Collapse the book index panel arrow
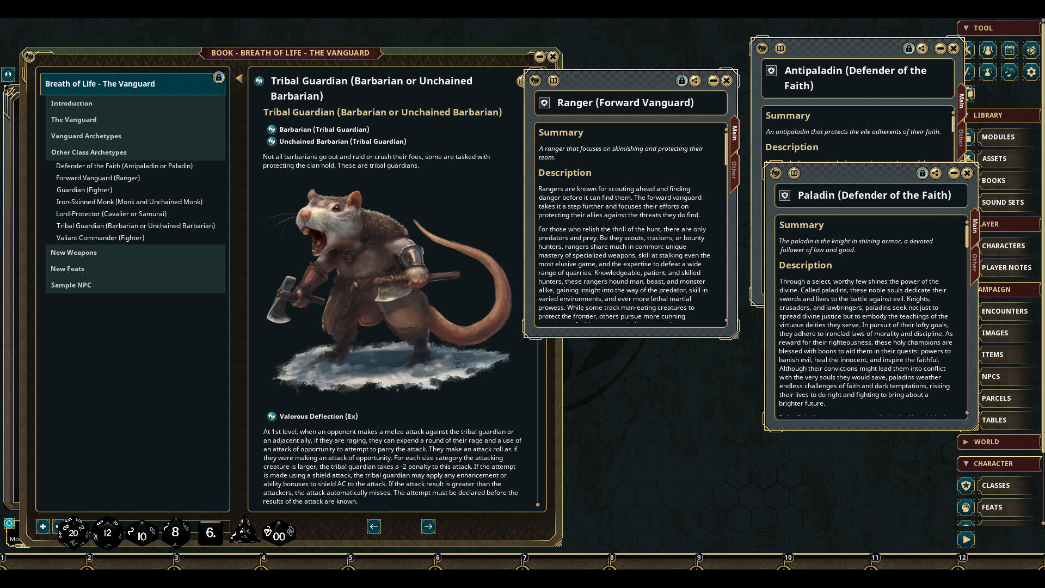 coord(239,78)
